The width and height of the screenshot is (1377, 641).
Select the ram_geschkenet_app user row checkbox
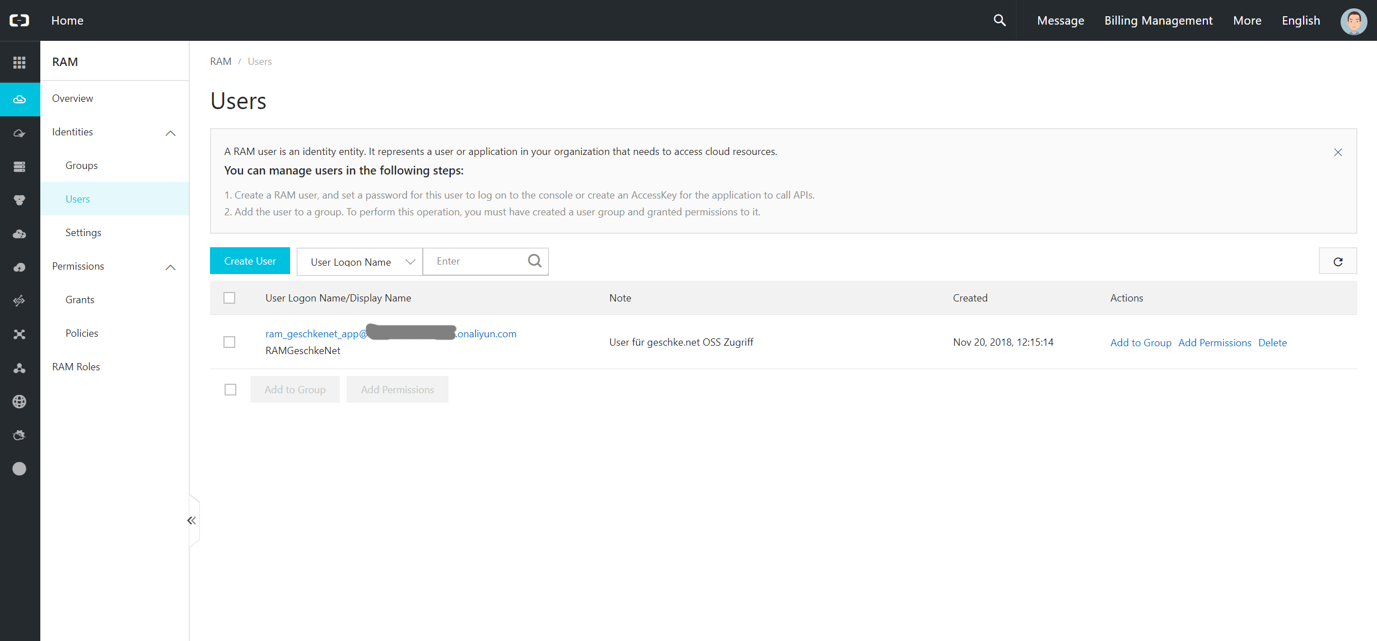(230, 342)
